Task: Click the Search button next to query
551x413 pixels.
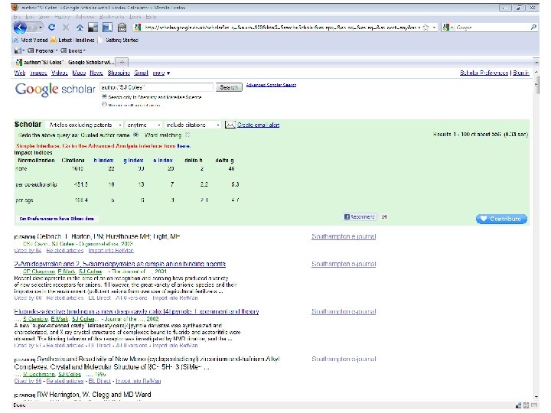Action: pos(229,87)
